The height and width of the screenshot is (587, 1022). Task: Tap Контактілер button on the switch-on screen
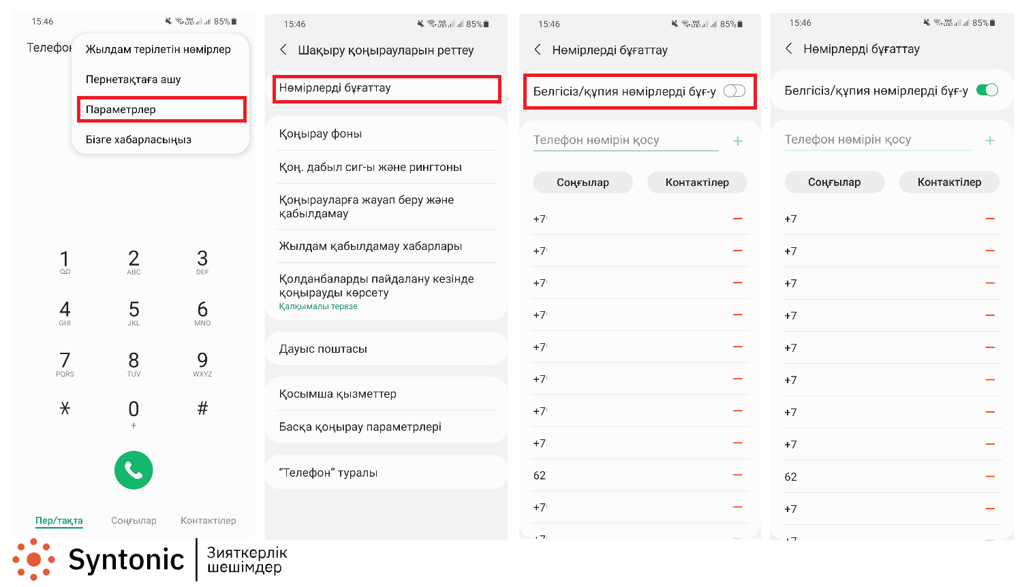point(949,183)
